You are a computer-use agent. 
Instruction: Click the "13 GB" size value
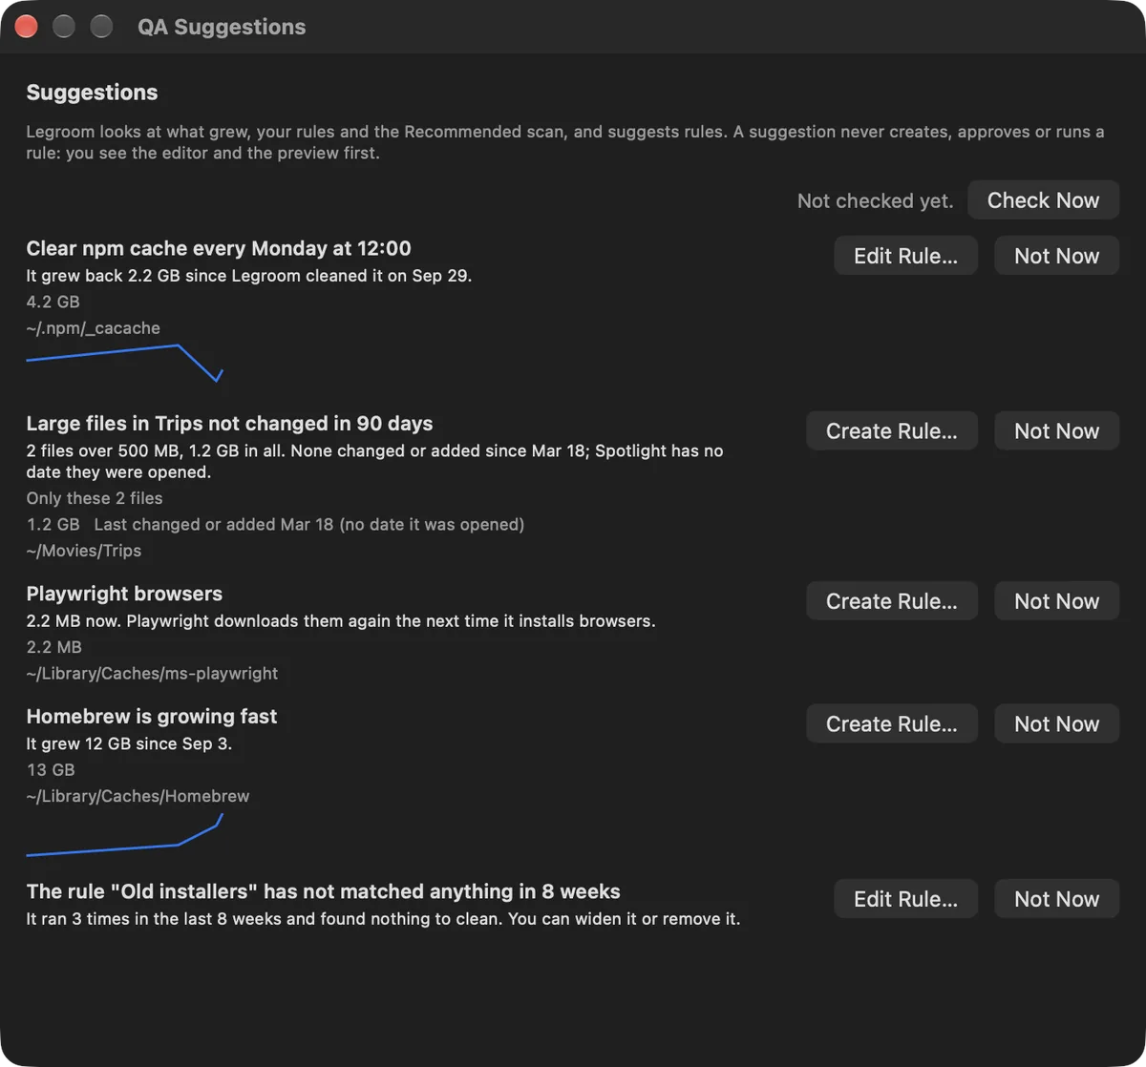(x=50, y=770)
